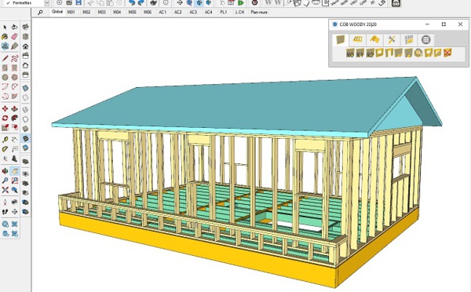Viewport: 471px width, 292px height.
Task: Enable the highlighted Shaded With Textures style
Action: (26, 138)
